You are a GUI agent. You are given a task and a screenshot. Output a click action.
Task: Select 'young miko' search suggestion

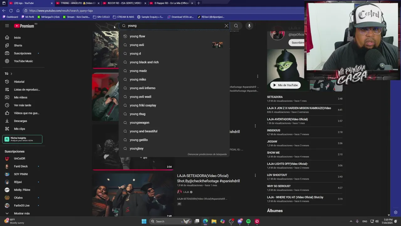[174, 79]
